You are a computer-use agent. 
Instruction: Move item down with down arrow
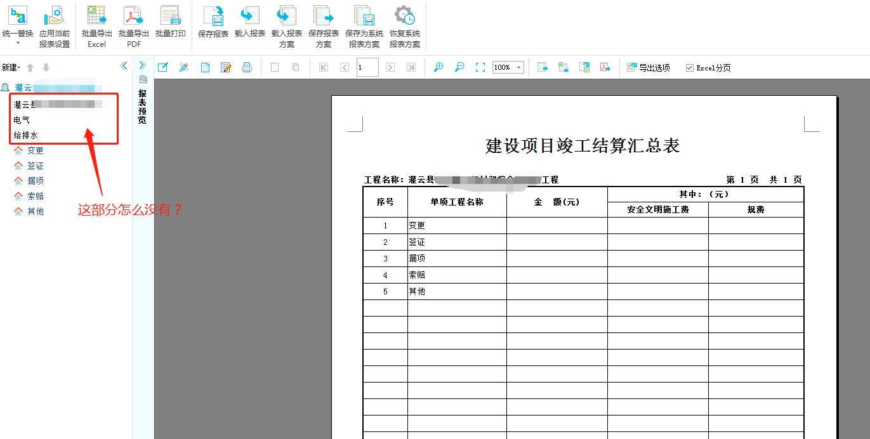tap(46, 67)
